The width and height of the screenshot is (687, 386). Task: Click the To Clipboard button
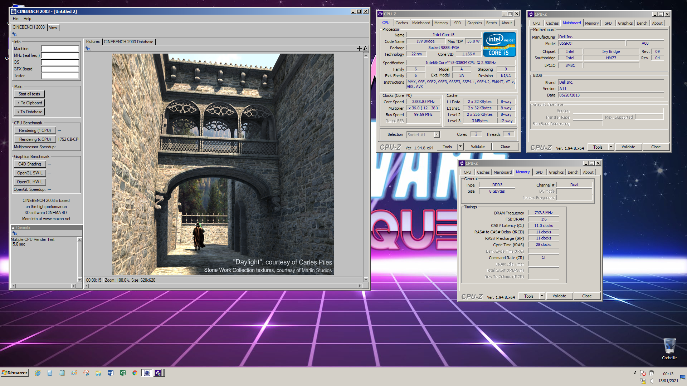(29, 103)
